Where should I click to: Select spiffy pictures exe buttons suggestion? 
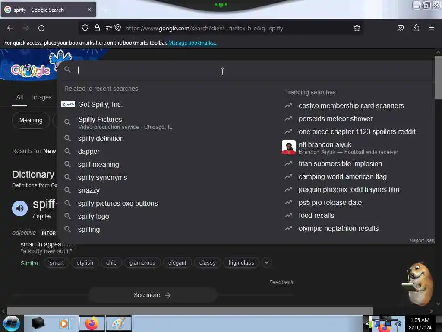118,204
